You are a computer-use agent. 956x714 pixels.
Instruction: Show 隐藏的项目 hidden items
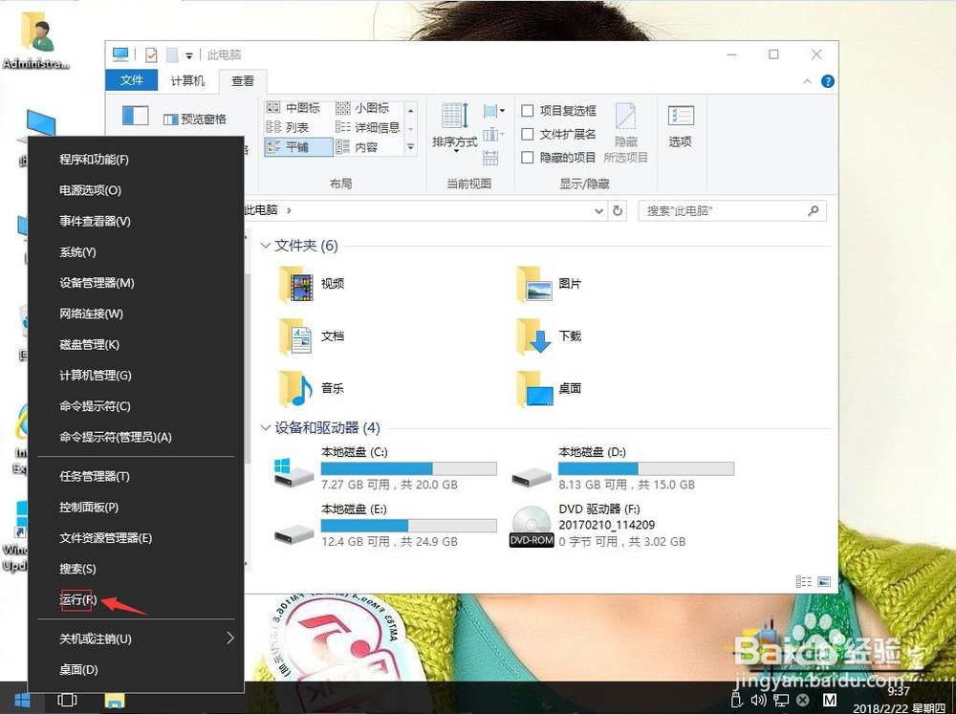[x=528, y=157]
